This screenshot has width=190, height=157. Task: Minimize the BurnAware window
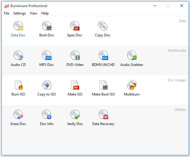click(155, 6)
